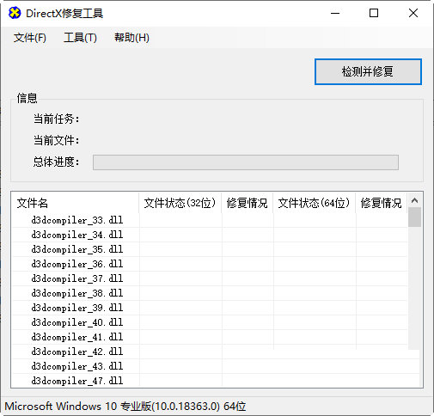Click the Microsoft Windows 10 专业版 status bar text
This screenshot has width=434, height=416.
tap(125, 407)
